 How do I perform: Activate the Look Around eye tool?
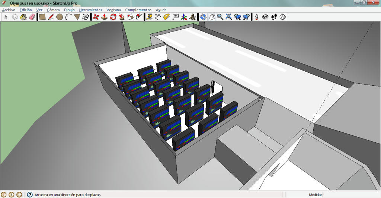(x=265, y=17)
